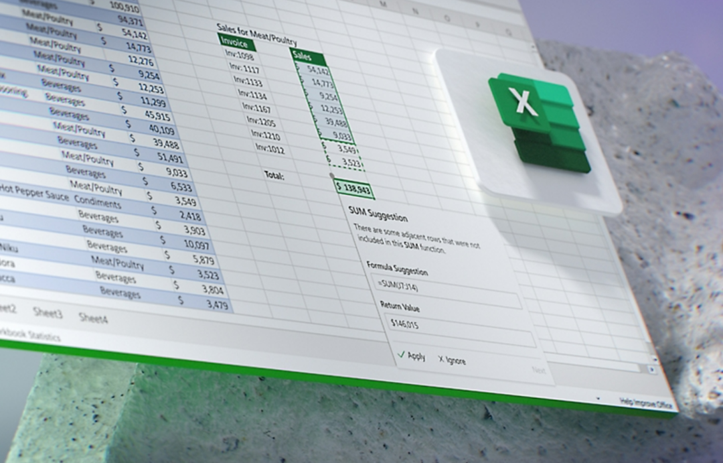
Task: Open the small dropdown arrow beside Help Improve Office
Action: pyautogui.click(x=598, y=399)
